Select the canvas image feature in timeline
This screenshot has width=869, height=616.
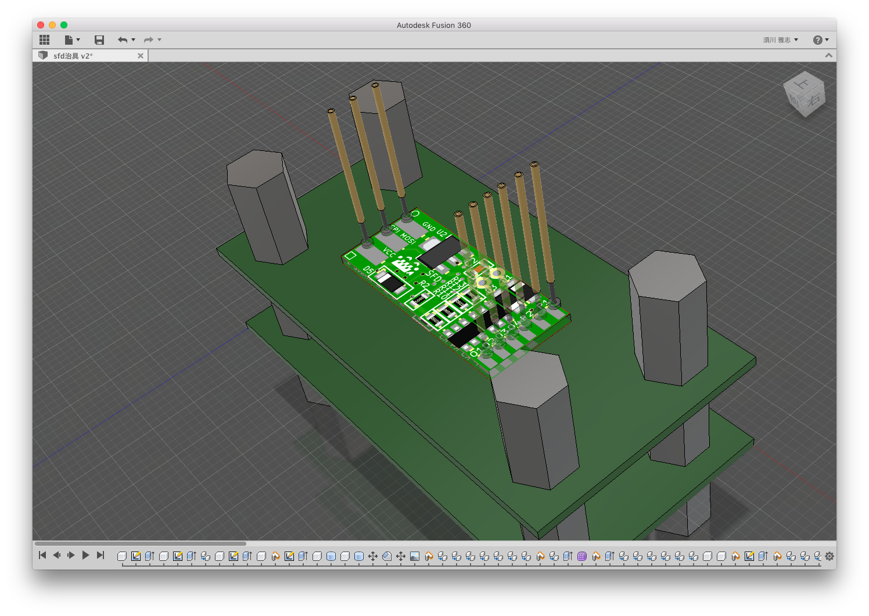pyautogui.click(x=415, y=556)
